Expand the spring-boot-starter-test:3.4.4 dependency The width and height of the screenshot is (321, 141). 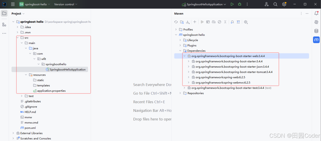pos(184,88)
